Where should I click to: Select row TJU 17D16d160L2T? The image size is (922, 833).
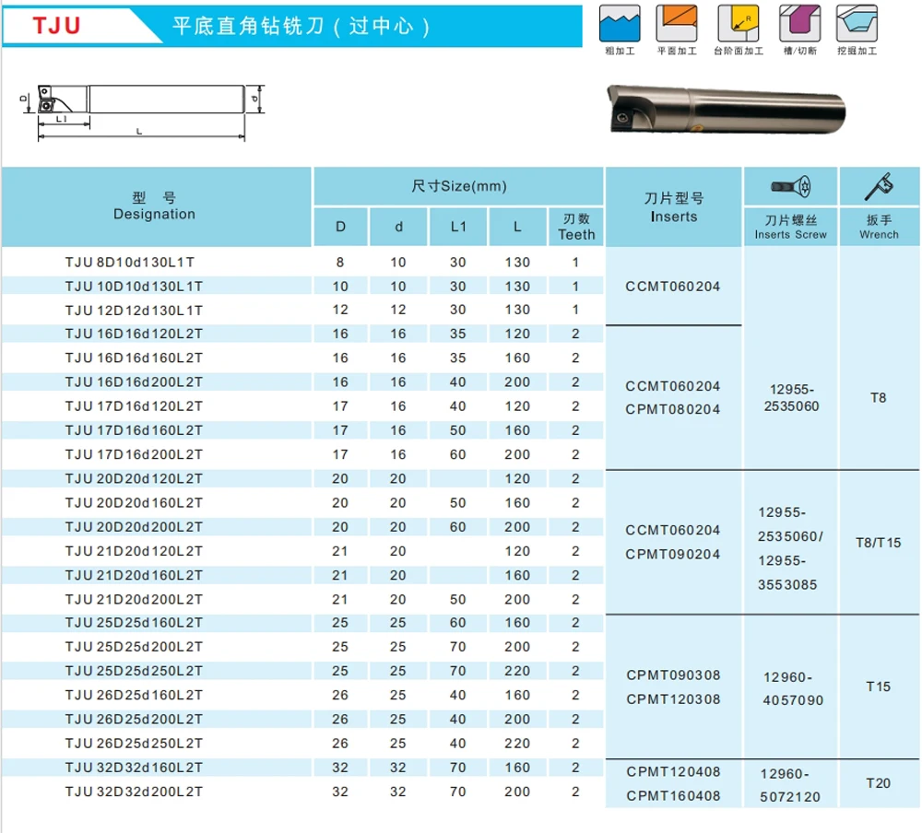click(302, 430)
